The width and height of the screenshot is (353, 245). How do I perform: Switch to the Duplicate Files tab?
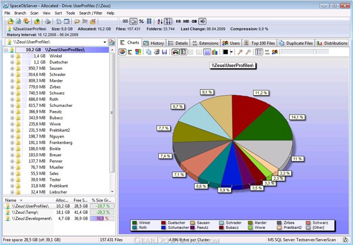pos(296,43)
